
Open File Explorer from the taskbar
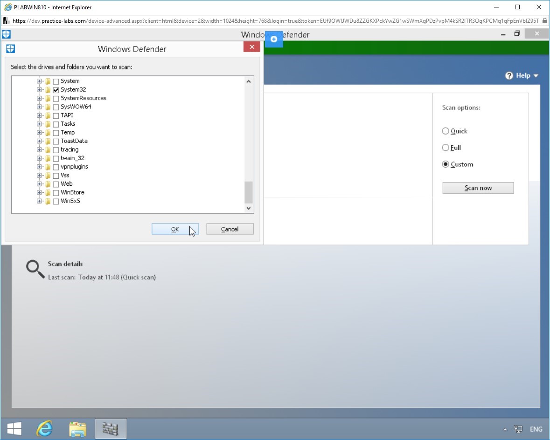pyautogui.click(x=77, y=429)
